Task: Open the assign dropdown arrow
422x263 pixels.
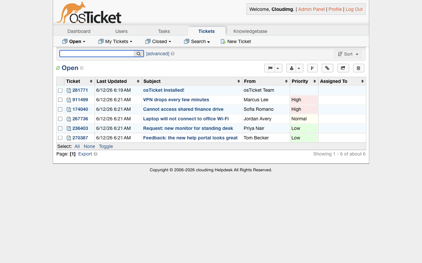Action: tap(300, 68)
